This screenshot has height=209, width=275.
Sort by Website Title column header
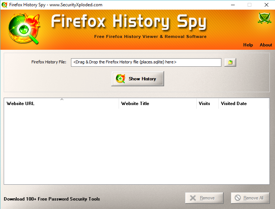157,103
